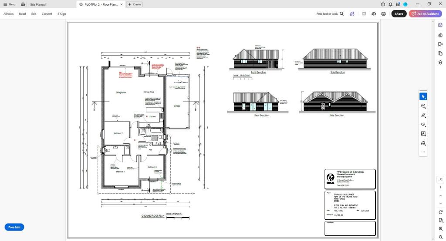
Task: Open the Read menu
Action: pos(22,13)
